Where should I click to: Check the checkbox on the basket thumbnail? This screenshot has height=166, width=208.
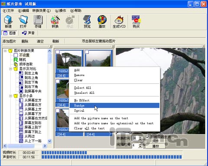click(x=58, y=81)
